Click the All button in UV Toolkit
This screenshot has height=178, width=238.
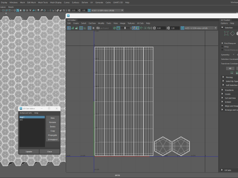pyautogui.click(x=230, y=68)
